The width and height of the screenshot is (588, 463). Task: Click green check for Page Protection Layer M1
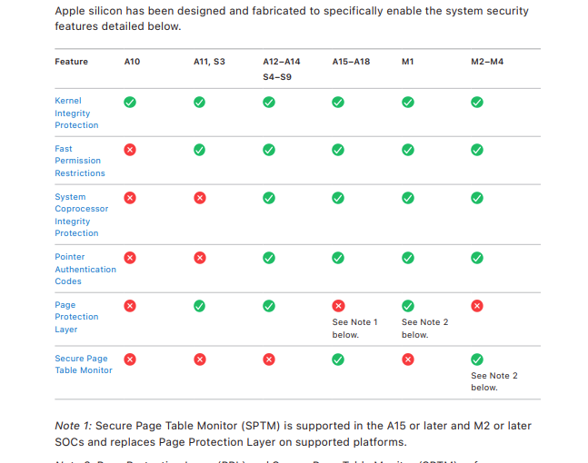(x=408, y=306)
